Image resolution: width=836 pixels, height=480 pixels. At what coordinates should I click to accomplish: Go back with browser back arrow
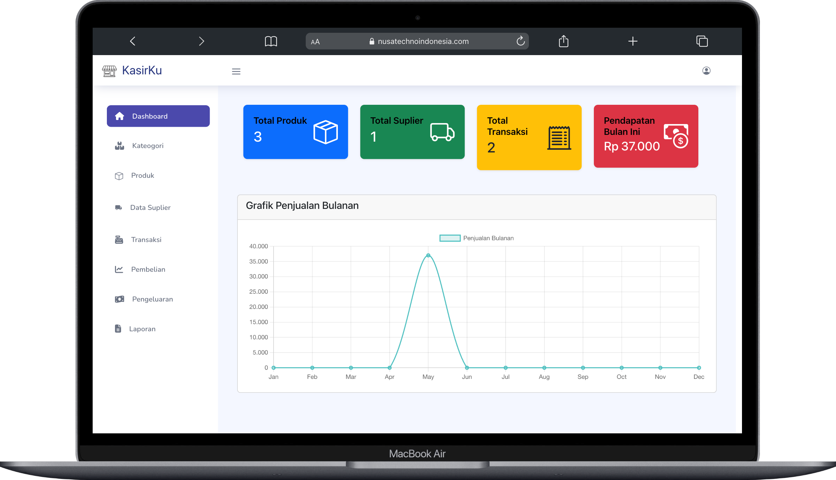click(x=133, y=41)
